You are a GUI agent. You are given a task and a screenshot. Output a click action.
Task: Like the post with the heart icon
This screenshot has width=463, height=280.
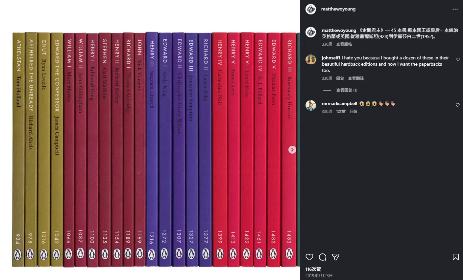[x=309, y=257]
